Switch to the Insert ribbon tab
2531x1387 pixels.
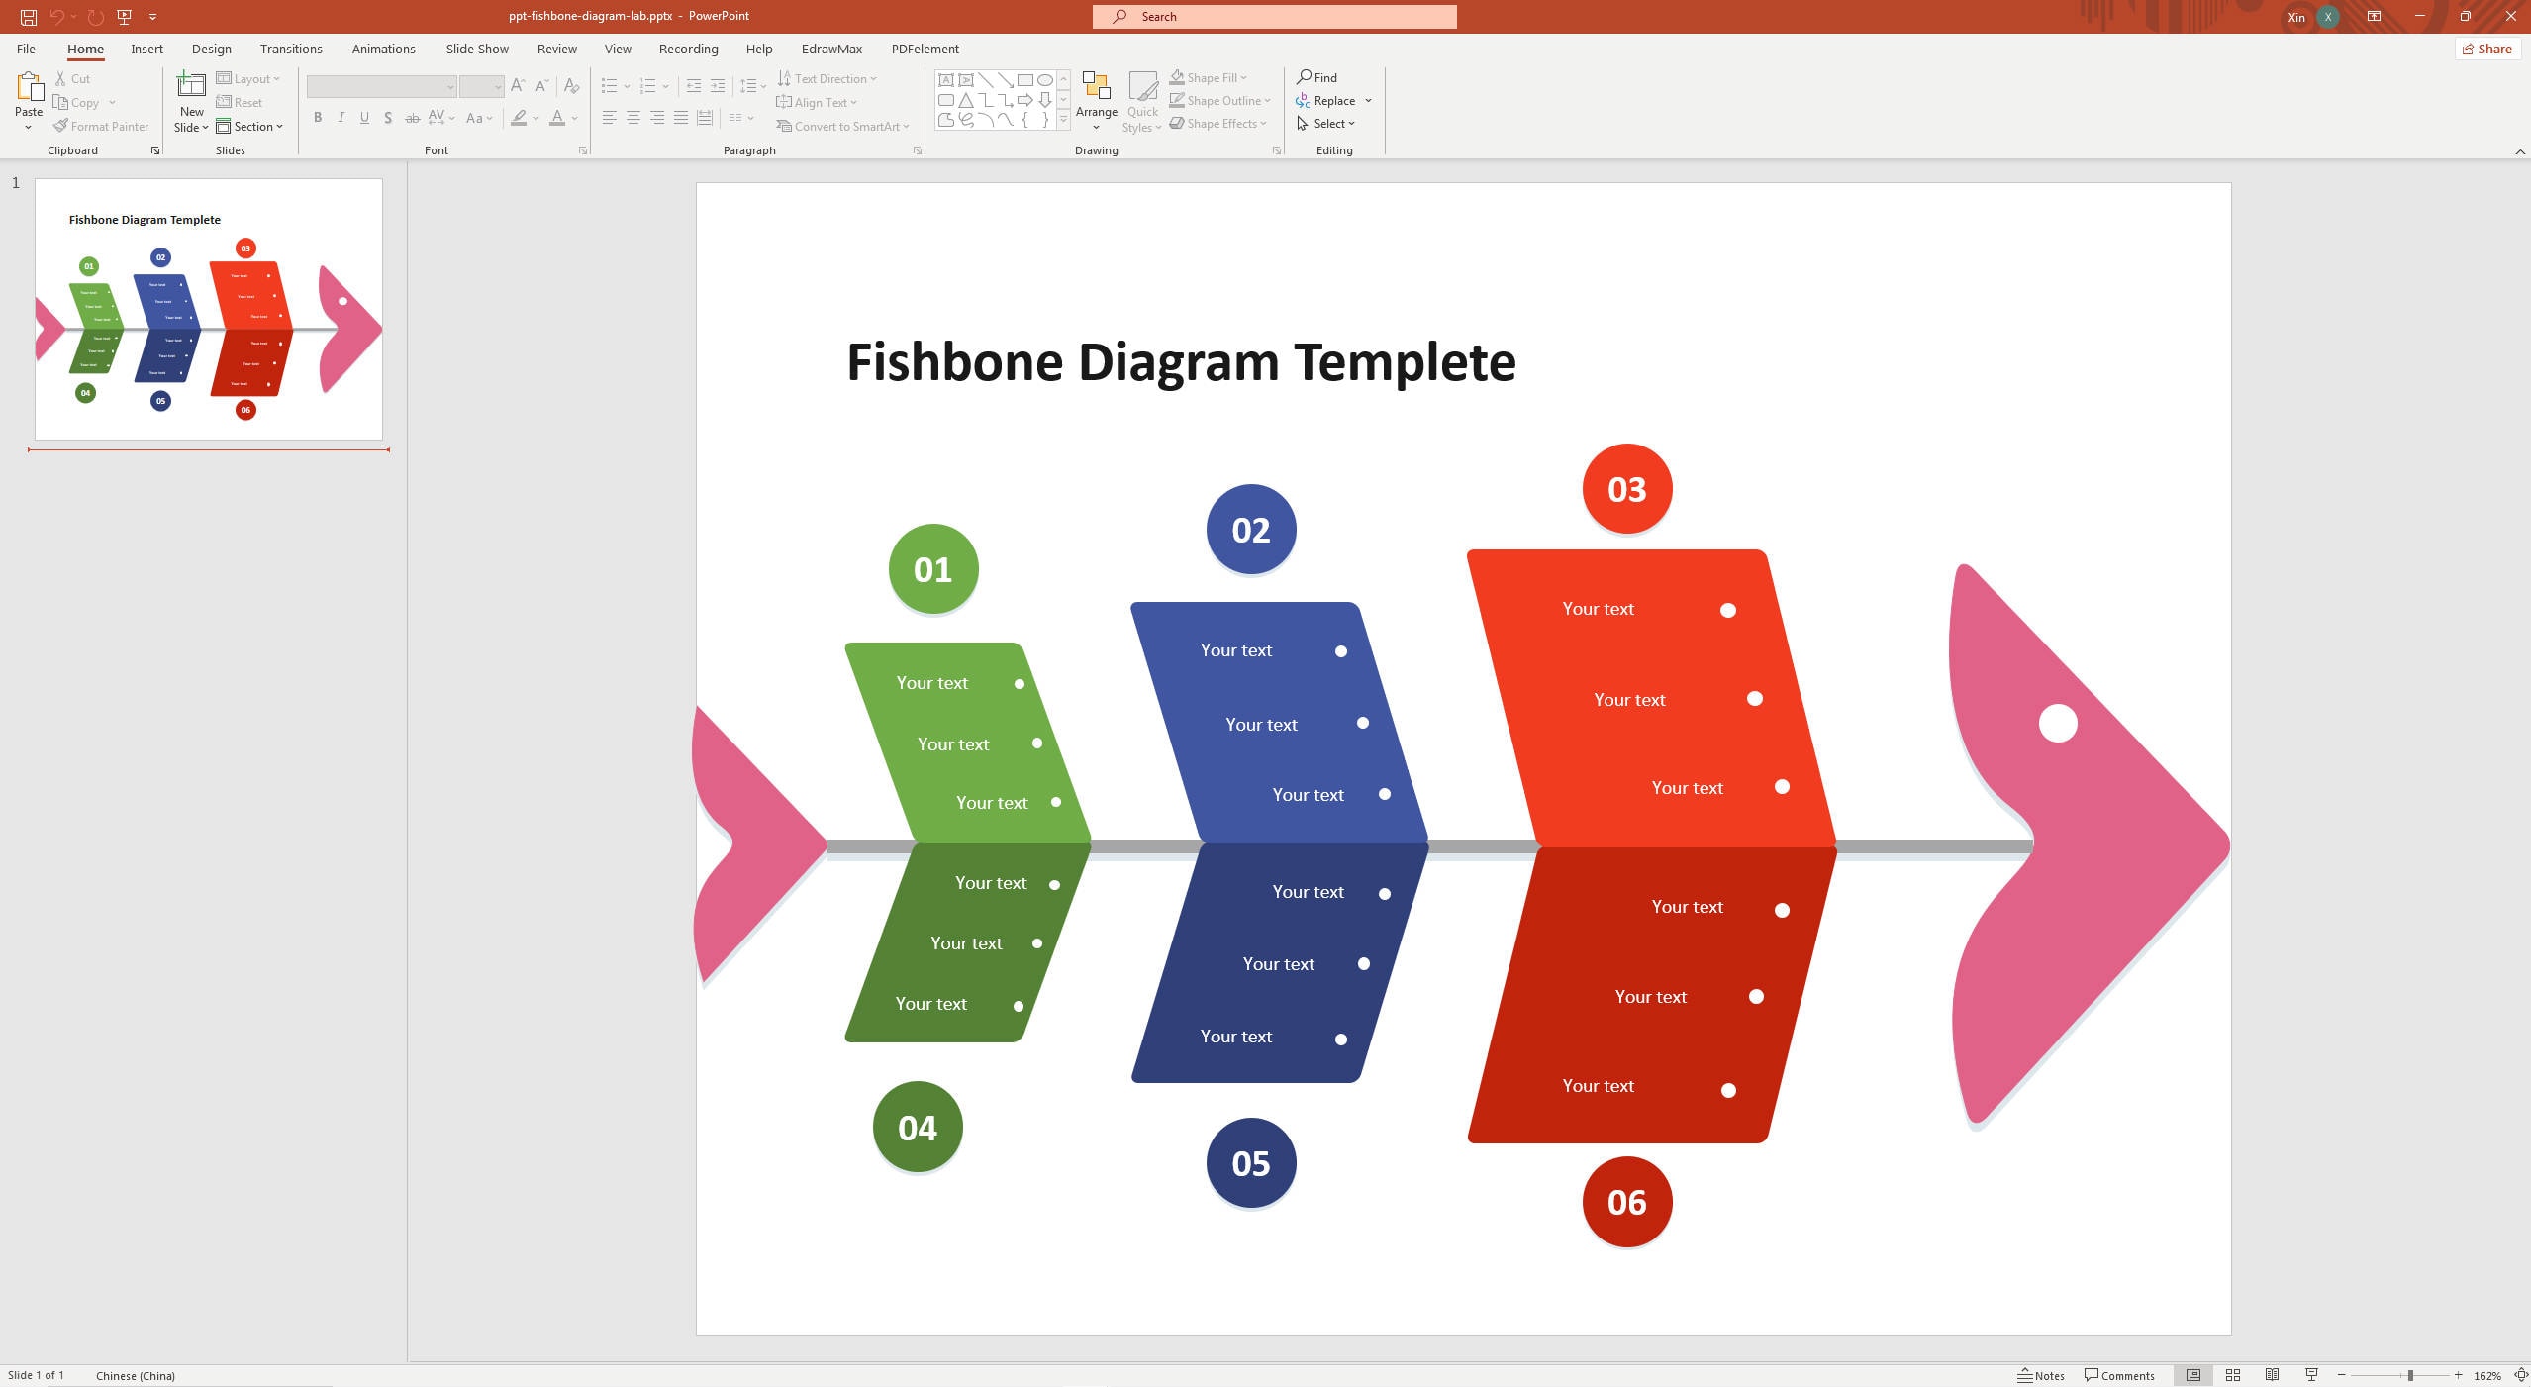tap(146, 49)
